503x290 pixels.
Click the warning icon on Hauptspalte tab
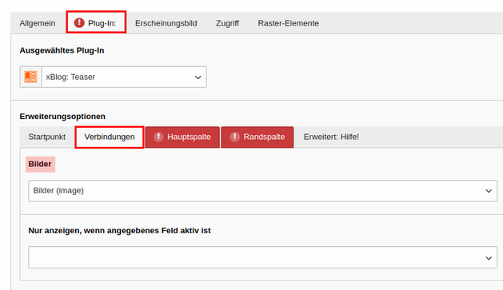point(158,137)
